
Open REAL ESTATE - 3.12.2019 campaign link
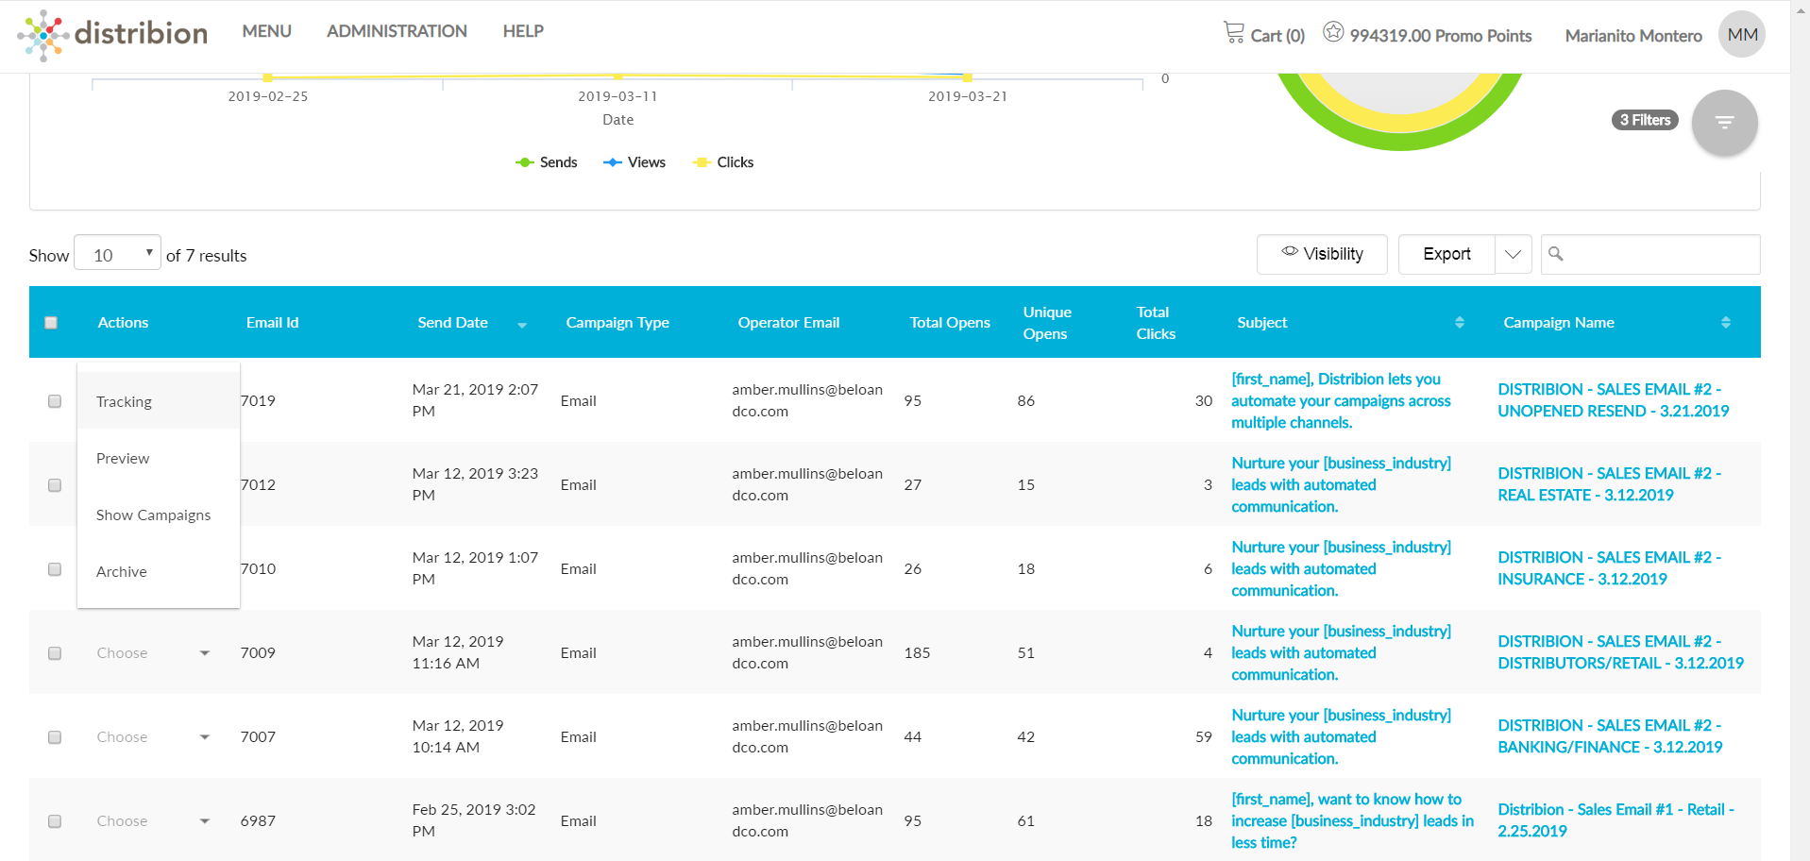tap(1609, 484)
